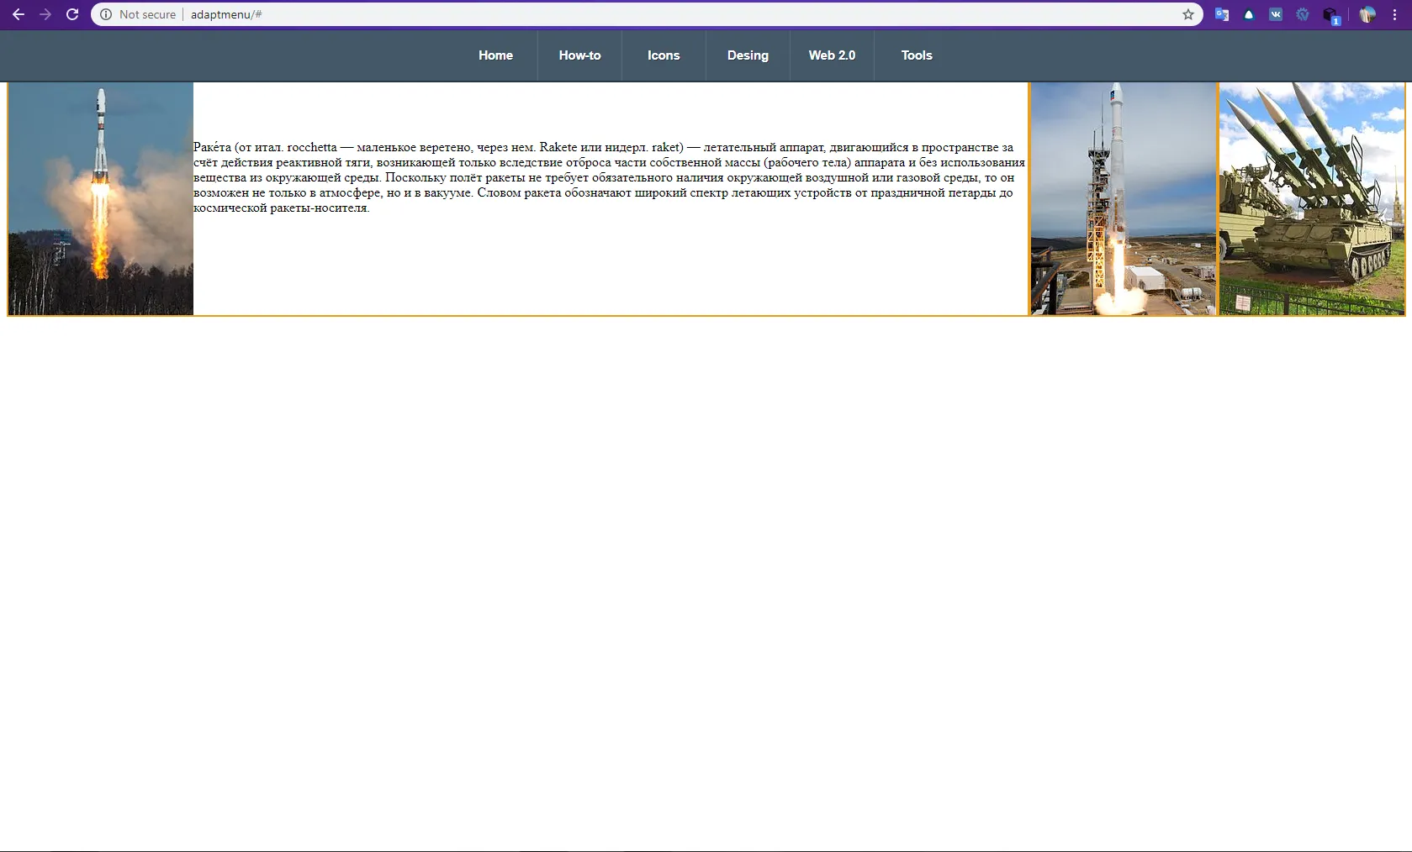Click the paragraph starting with "Ракета"

pos(610,177)
